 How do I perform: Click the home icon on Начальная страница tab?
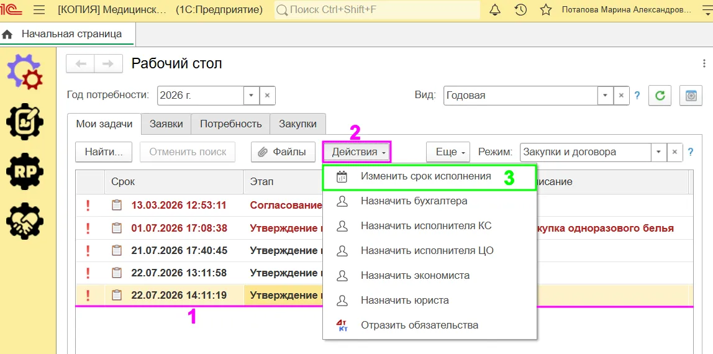(x=7, y=34)
